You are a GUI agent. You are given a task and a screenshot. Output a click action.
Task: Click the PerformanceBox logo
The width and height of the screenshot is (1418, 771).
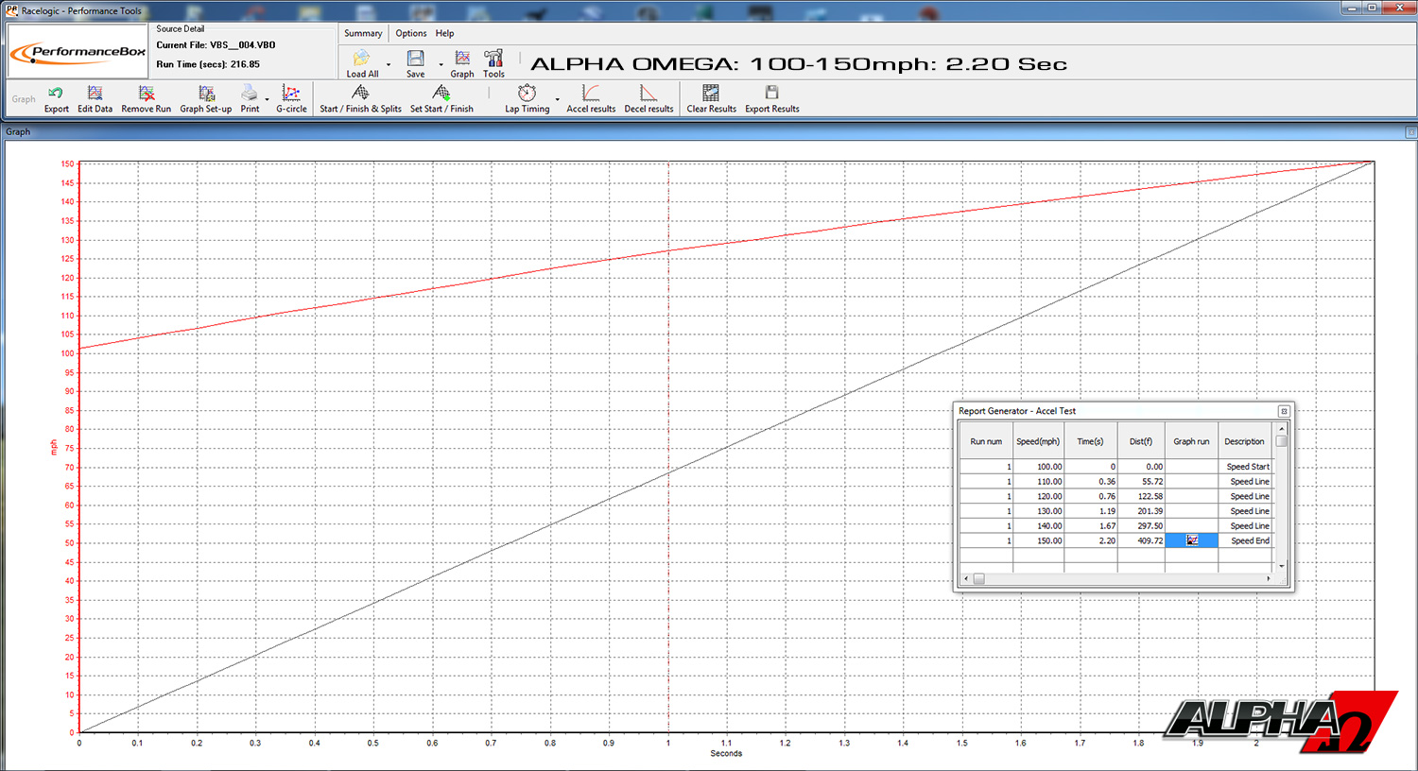click(78, 52)
